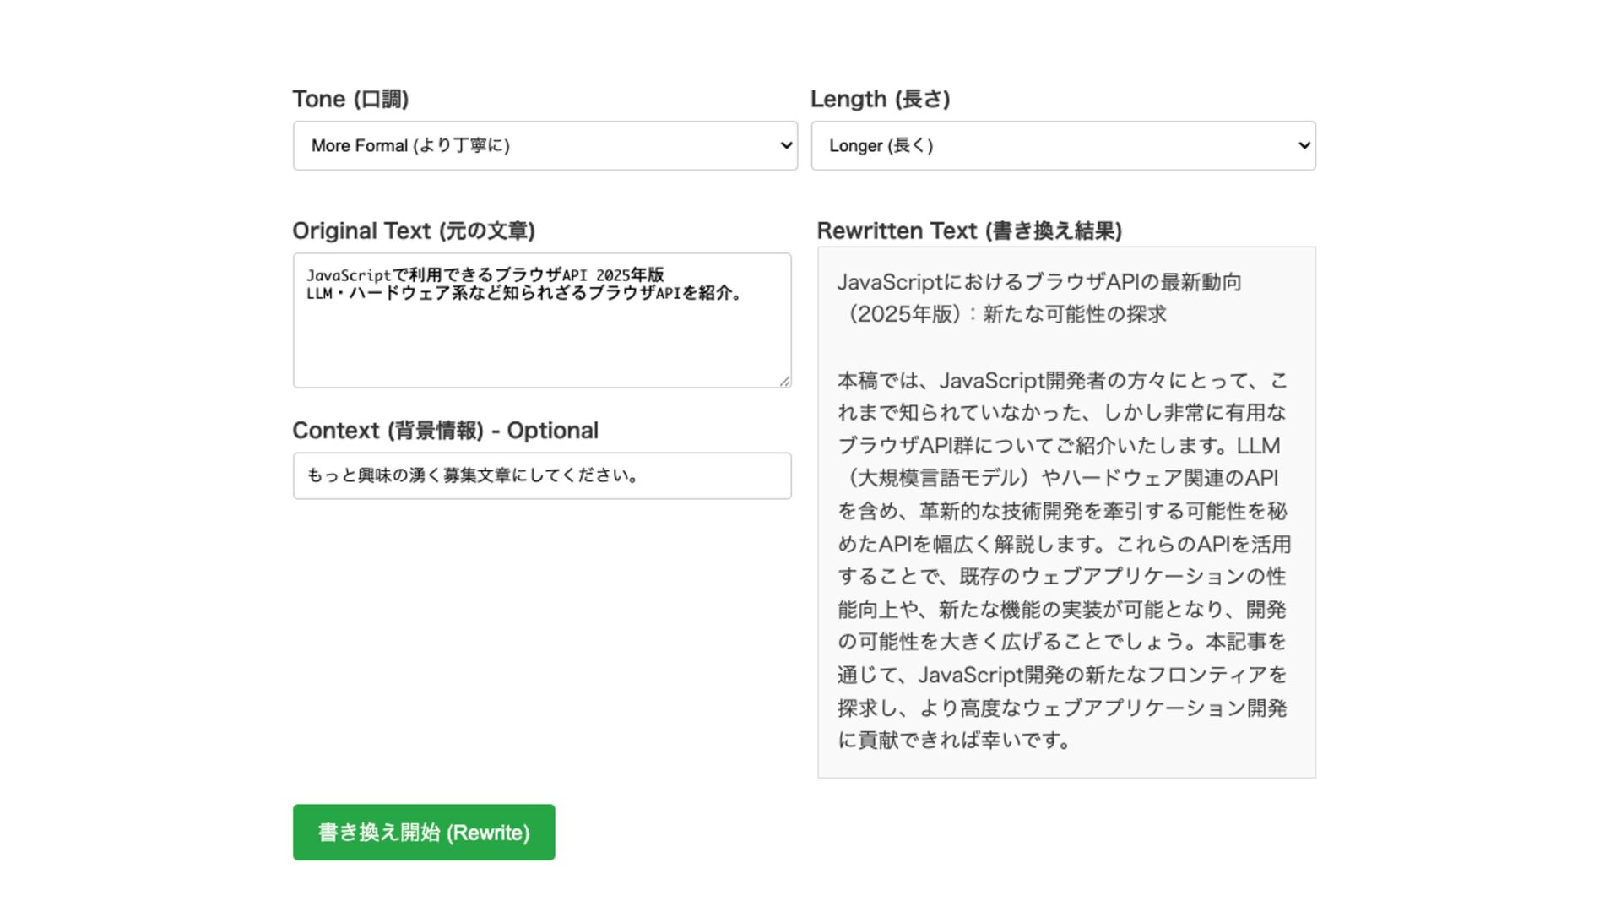The image size is (1621, 912).
Task: Click the chevron arrow of the Longer select
Action: [1304, 145]
